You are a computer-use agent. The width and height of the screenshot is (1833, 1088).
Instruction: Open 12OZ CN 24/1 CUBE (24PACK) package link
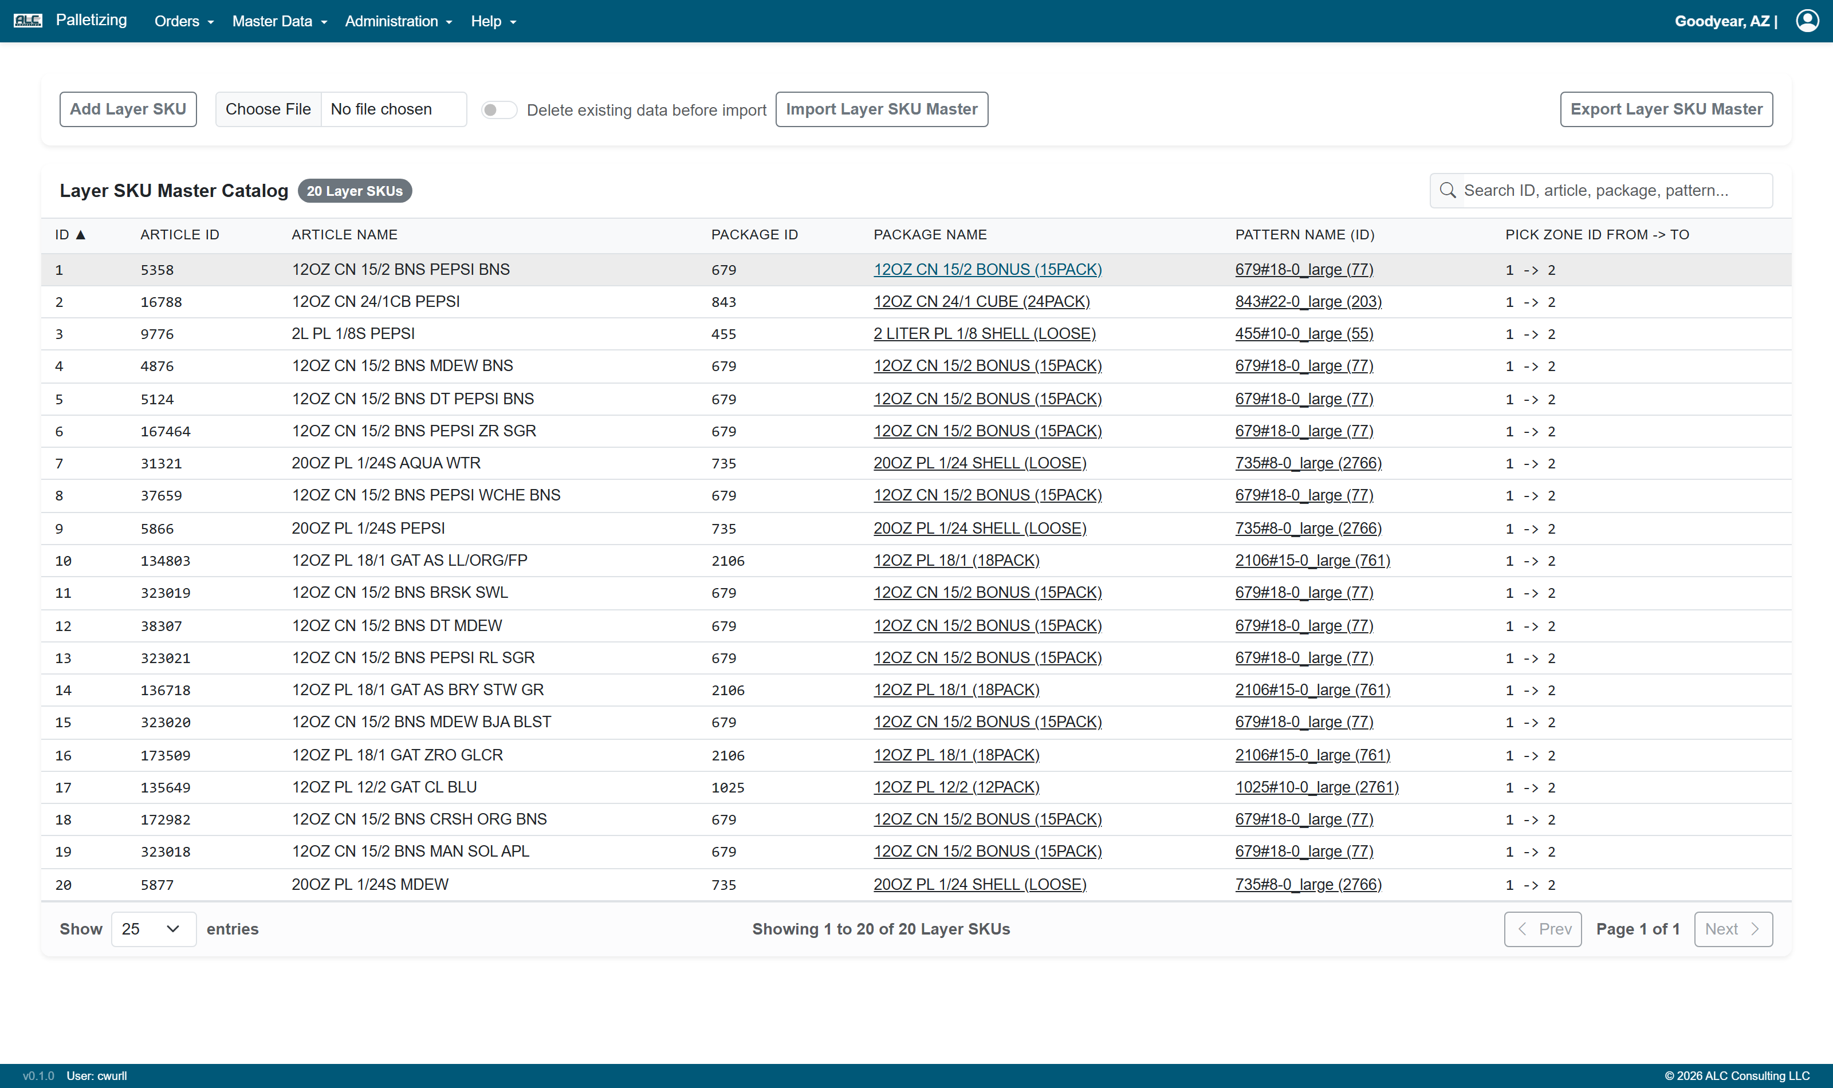(981, 301)
